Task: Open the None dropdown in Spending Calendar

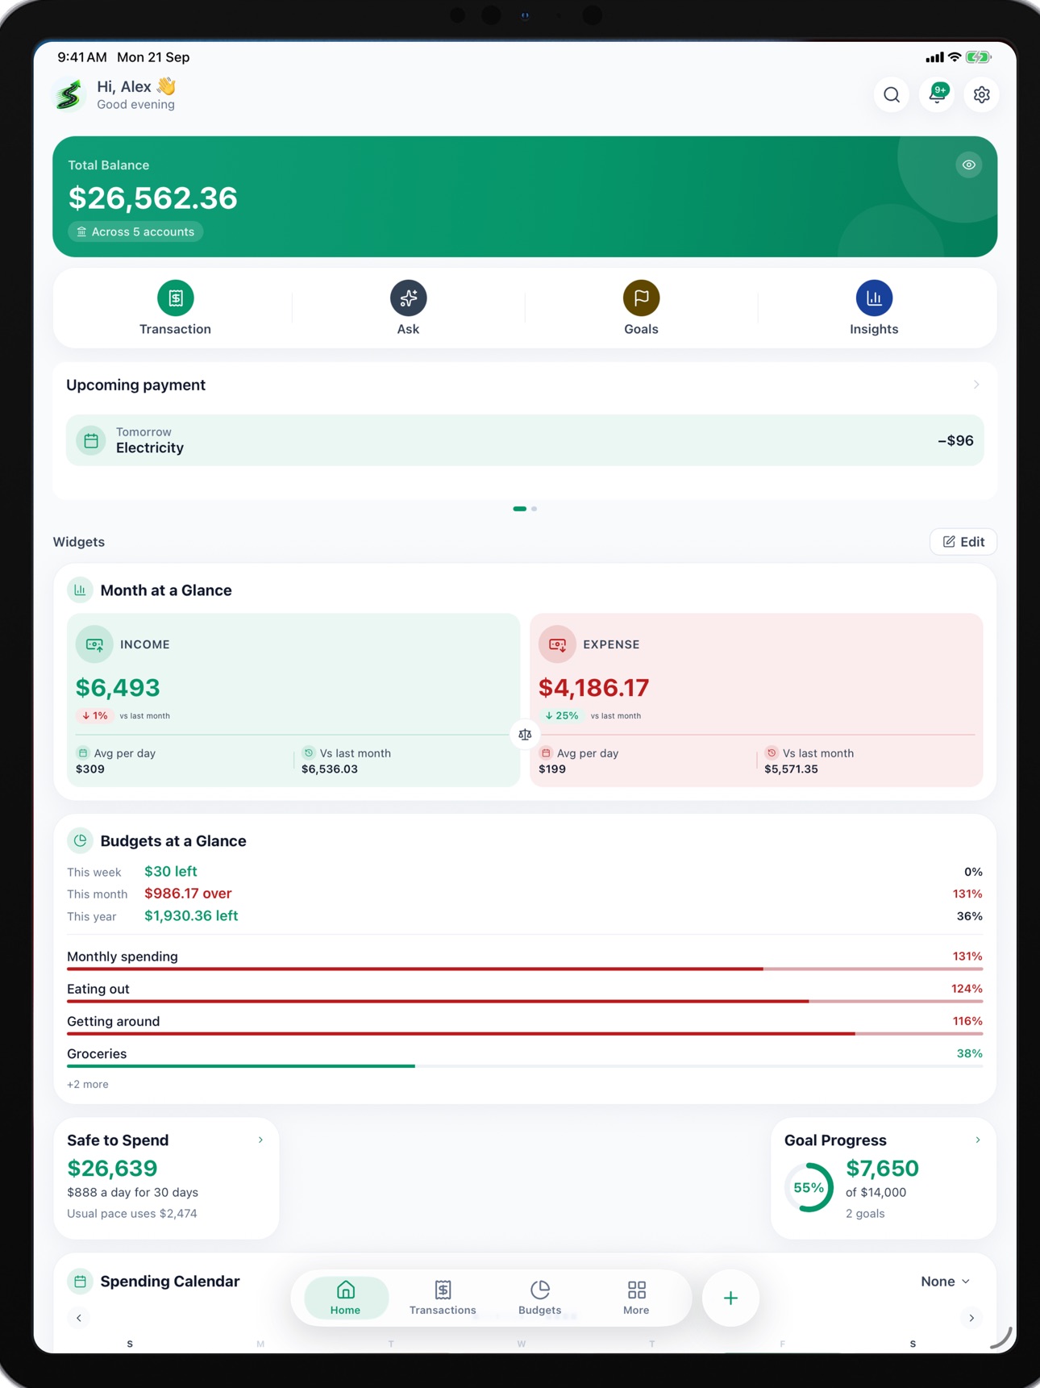Action: tap(945, 1282)
